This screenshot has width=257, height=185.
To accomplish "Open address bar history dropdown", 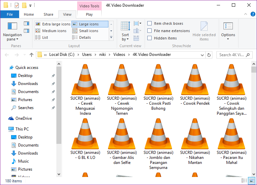I will point(202,55).
